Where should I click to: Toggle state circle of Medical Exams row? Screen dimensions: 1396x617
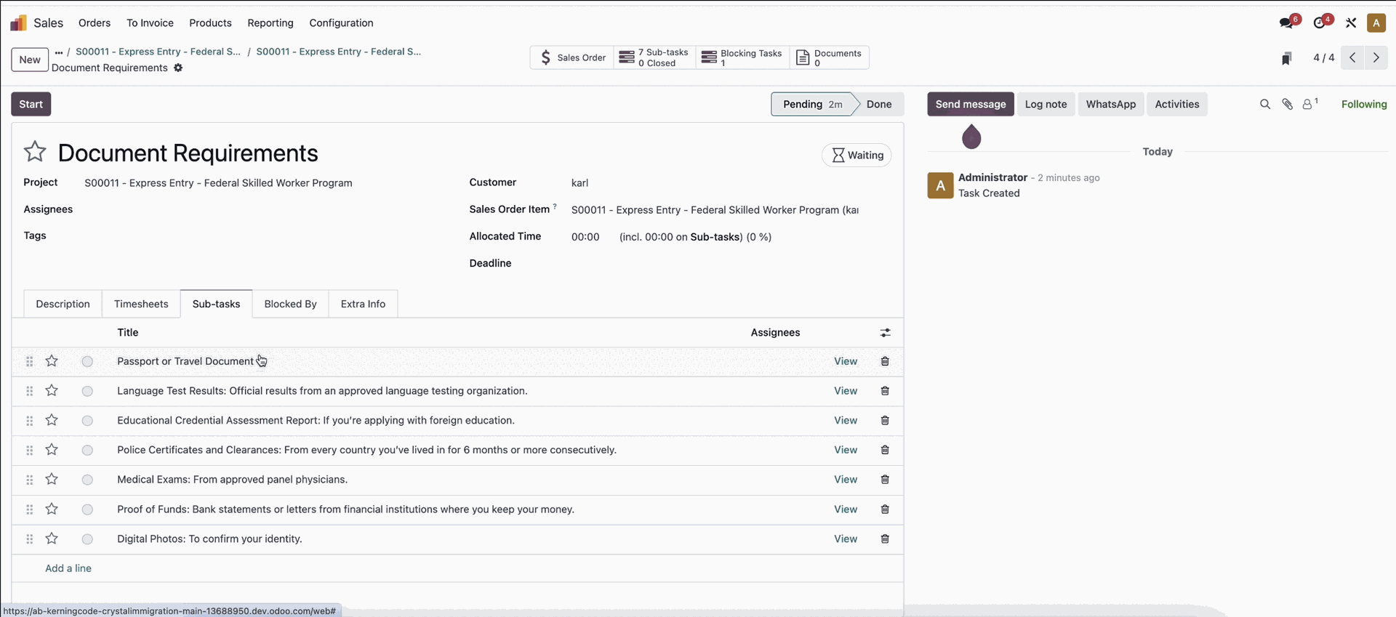[x=87, y=480]
